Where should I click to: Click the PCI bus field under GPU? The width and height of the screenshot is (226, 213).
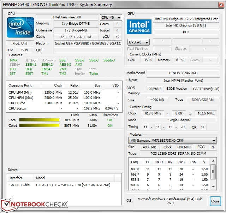186,32
